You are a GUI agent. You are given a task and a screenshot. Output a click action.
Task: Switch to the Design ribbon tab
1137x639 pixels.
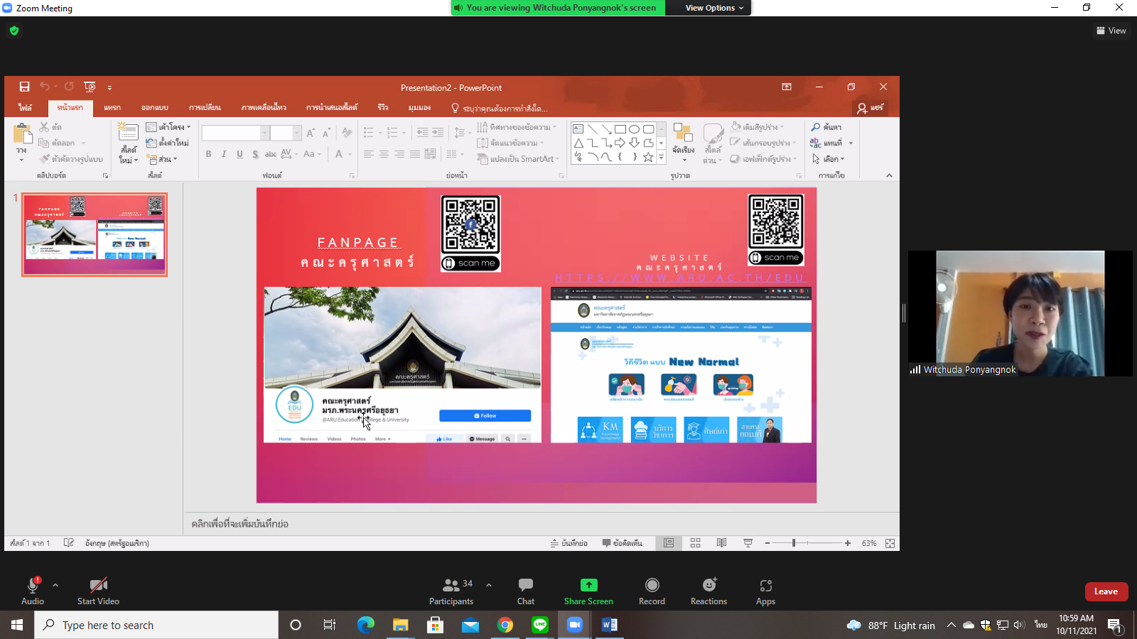[154, 108]
